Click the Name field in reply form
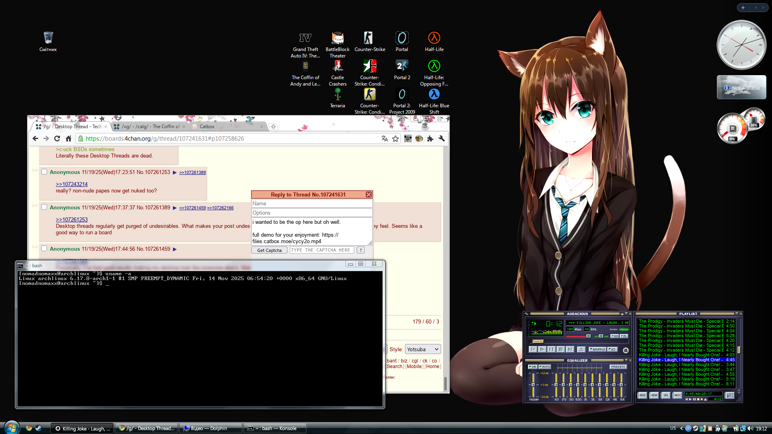The height and width of the screenshot is (434, 772). tap(312, 204)
